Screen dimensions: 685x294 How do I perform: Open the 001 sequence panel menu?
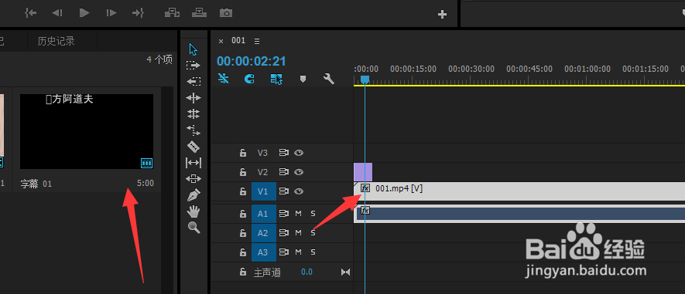tap(257, 41)
